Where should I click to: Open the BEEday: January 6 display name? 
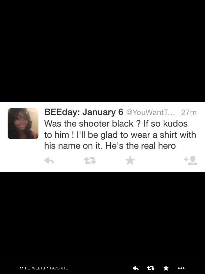(x=84, y=112)
